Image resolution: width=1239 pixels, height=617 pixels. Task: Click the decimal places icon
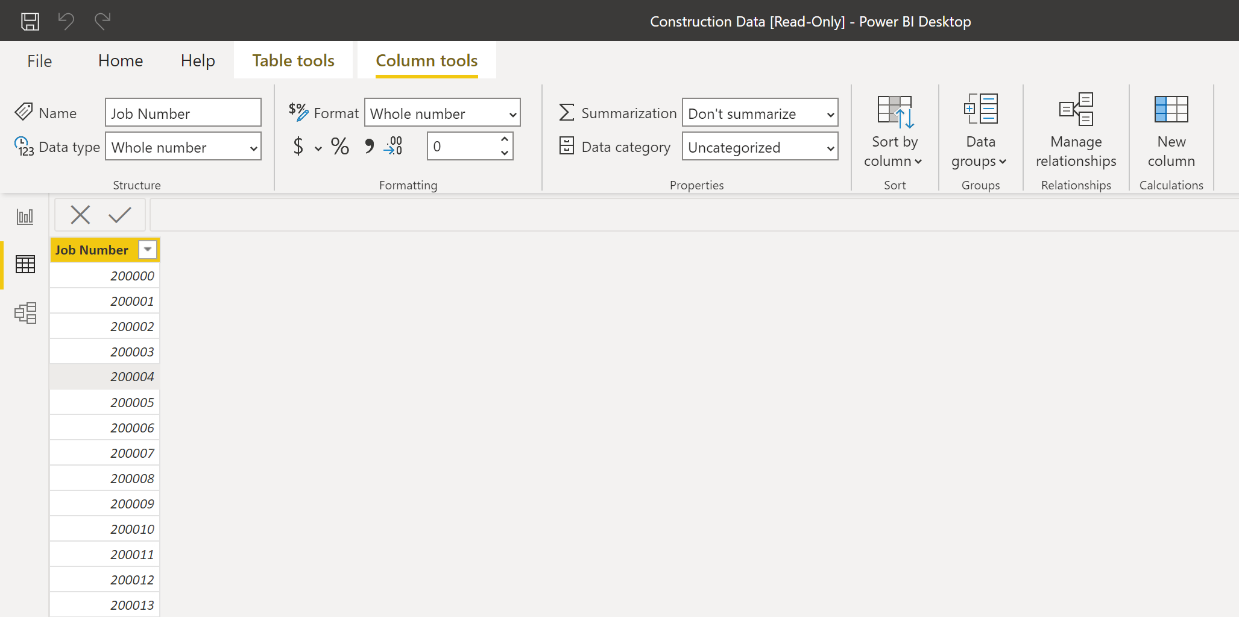[x=393, y=147]
